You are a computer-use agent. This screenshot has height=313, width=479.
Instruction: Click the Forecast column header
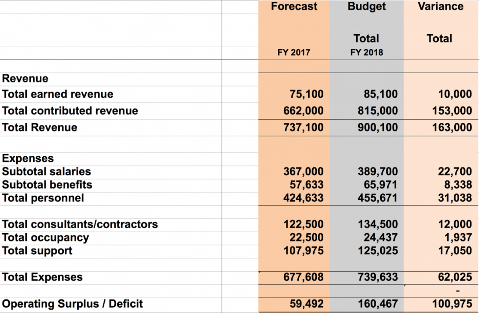point(294,6)
